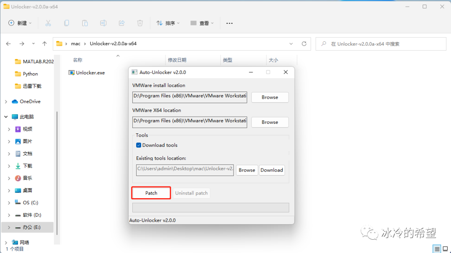The height and width of the screenshot is (253, 451).
Task: Click the VMWare X64 location path field
Action: pos(190,122)
